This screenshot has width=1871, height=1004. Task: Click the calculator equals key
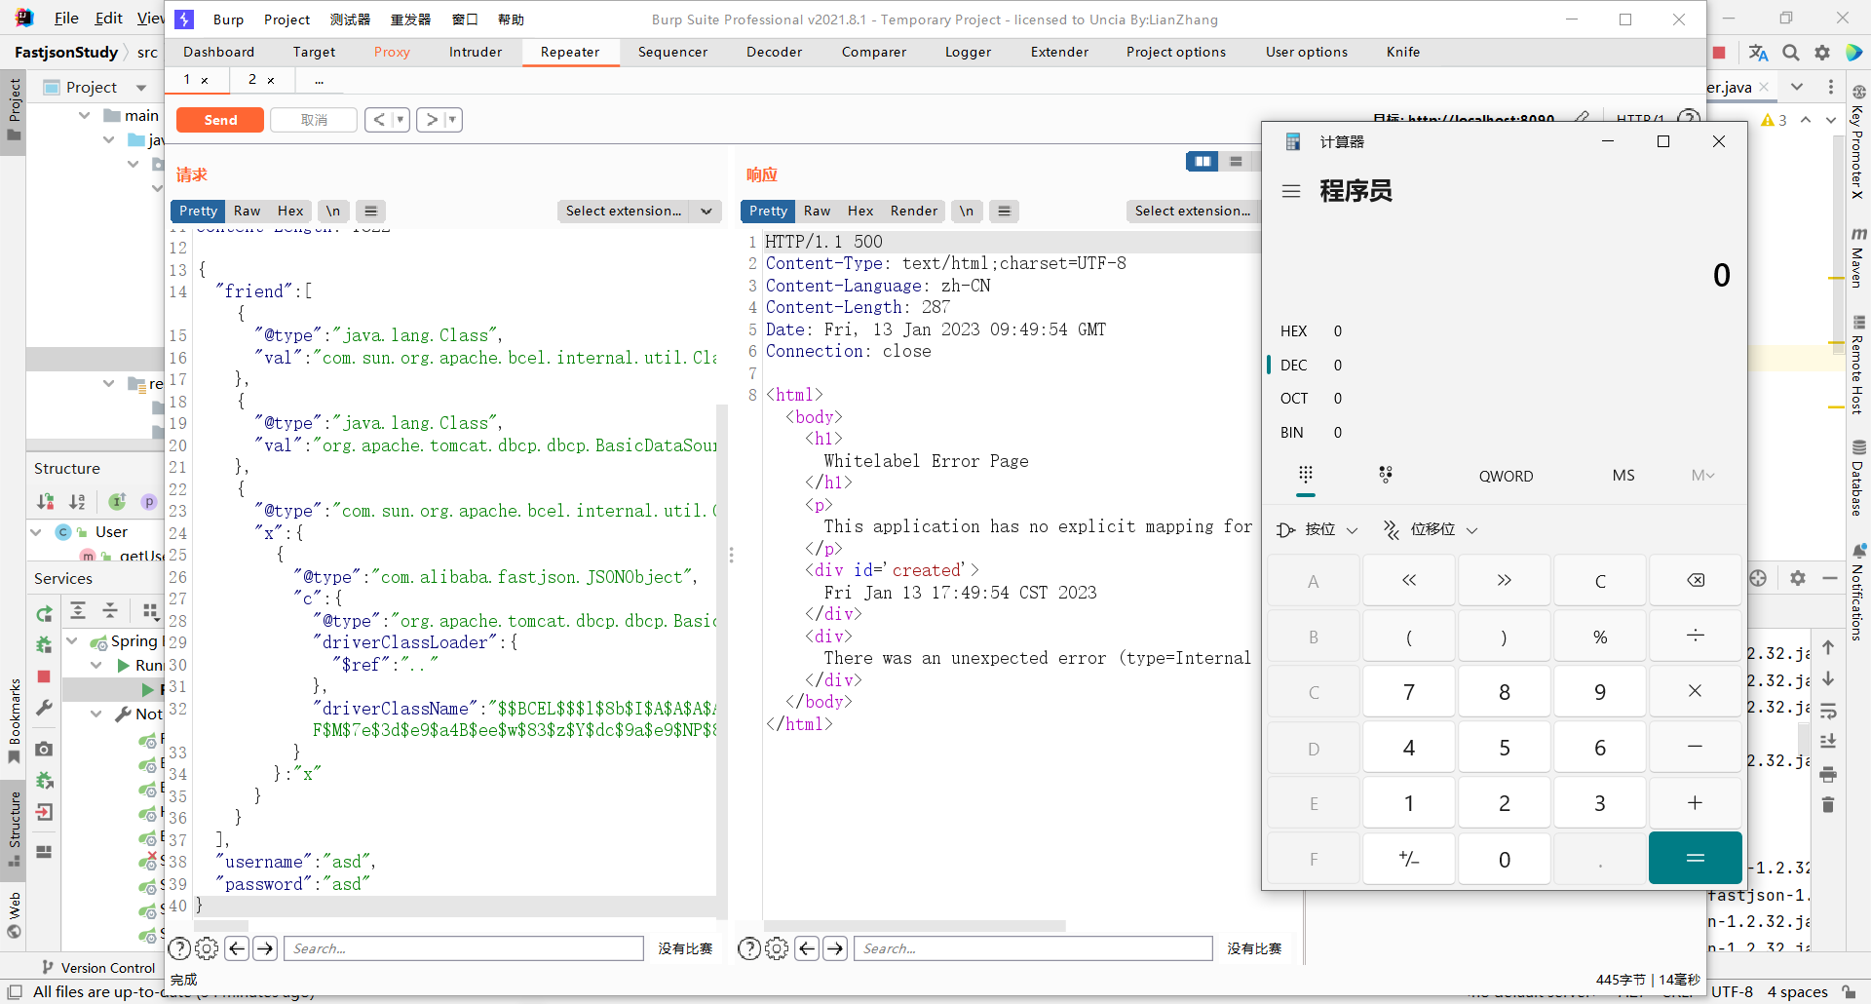click(1696, 859)
